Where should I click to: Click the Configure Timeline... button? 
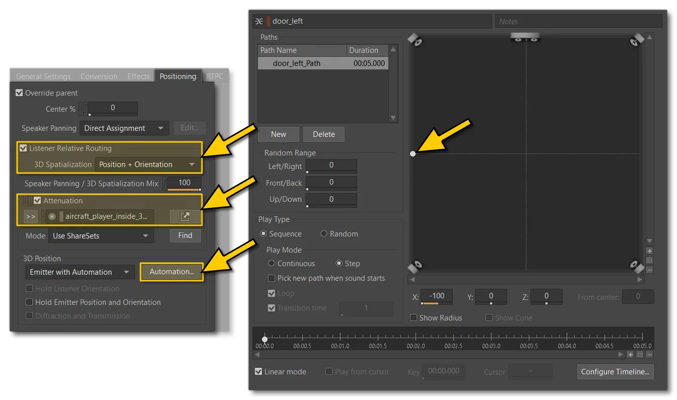pos(615,372)
